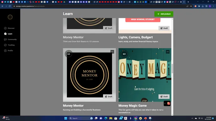Show hidden system tray icons

tap(192, 118)
